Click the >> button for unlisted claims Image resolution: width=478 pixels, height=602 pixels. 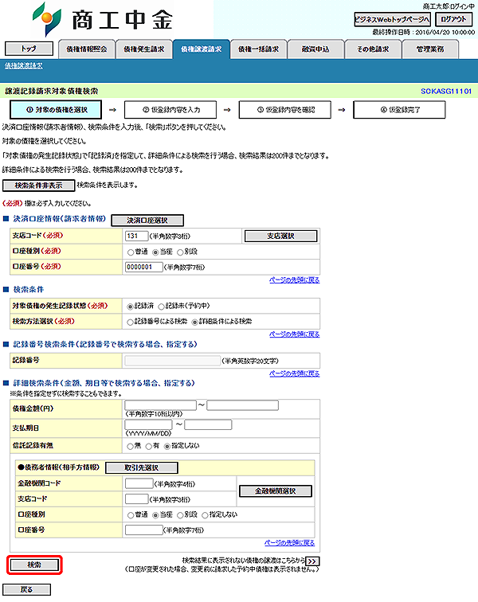point(312,561)
